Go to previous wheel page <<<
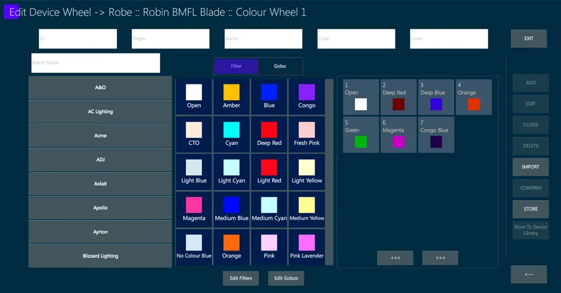Viewport: 561px width, 293px height. pos(395,258)
